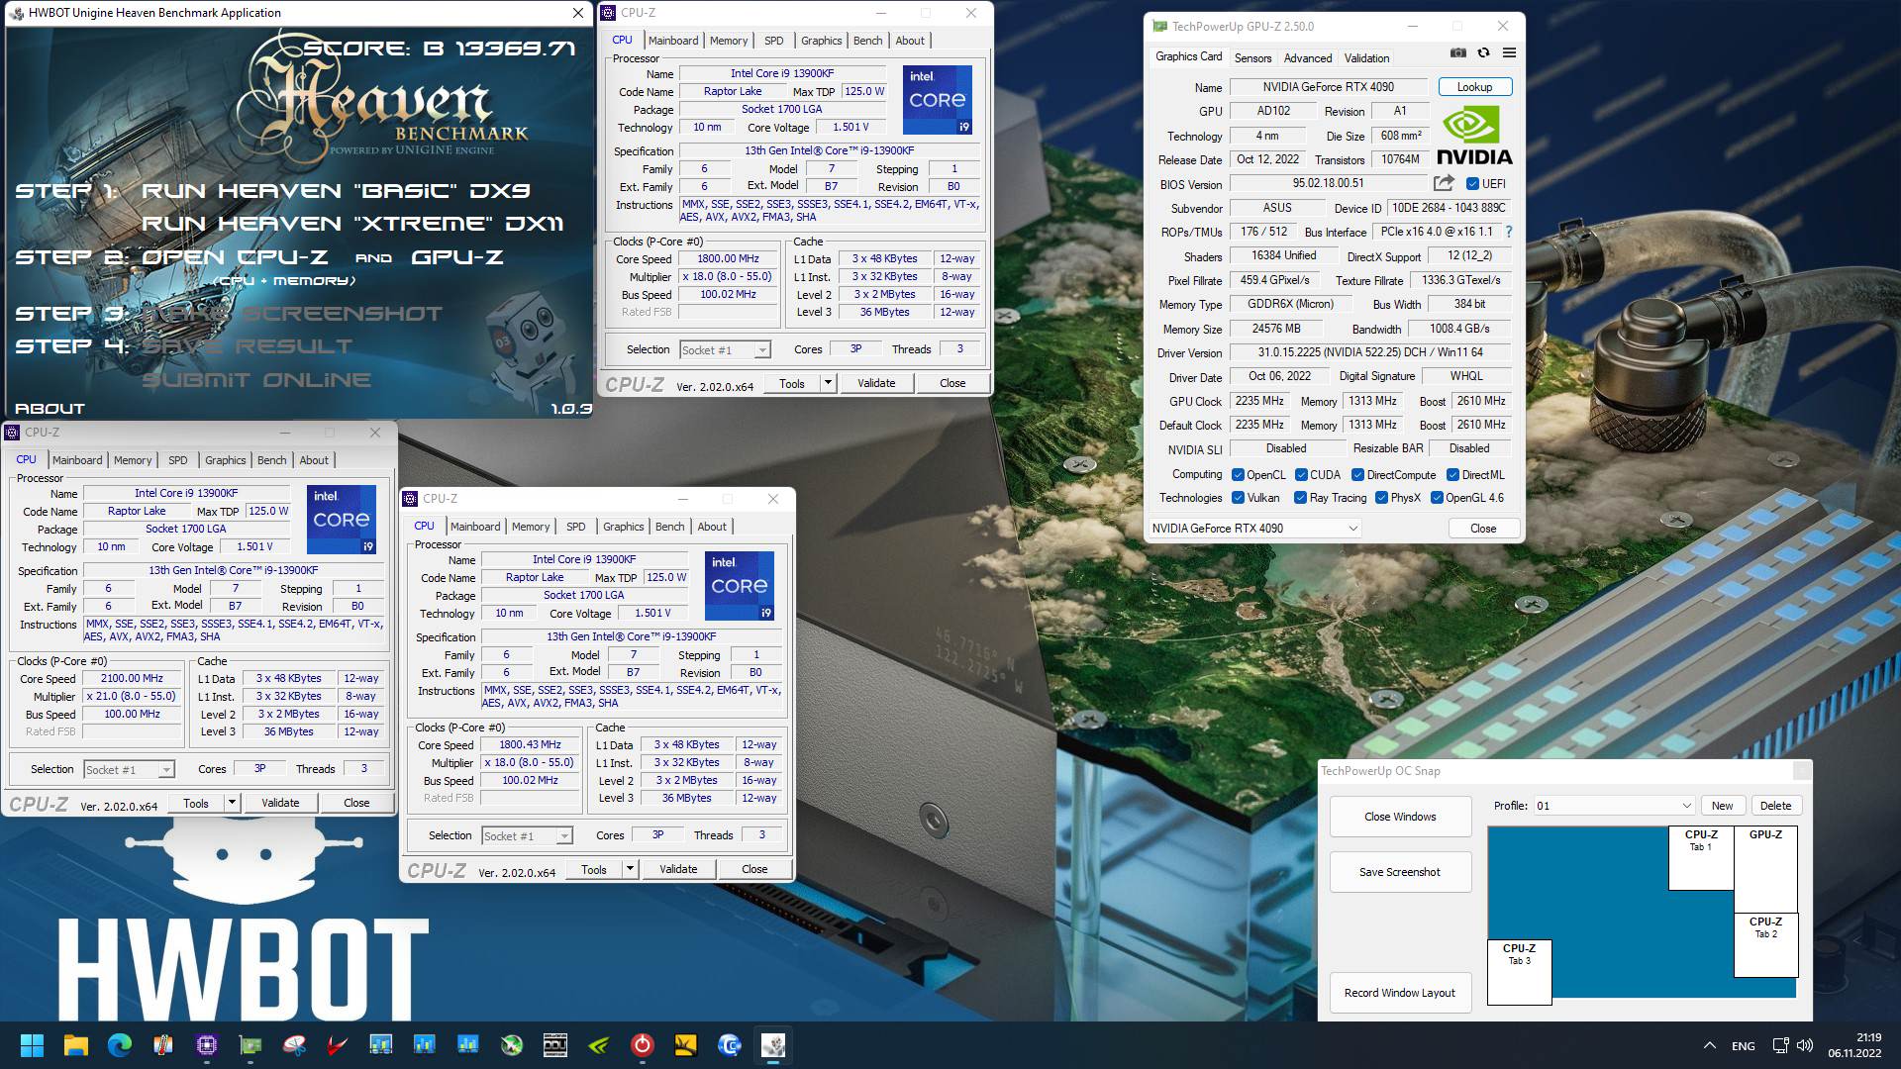The width and height of the screenshot is (1901, 1069).
Task: Open the red checkmark app in taskbar
Action: pos(337,1045)
